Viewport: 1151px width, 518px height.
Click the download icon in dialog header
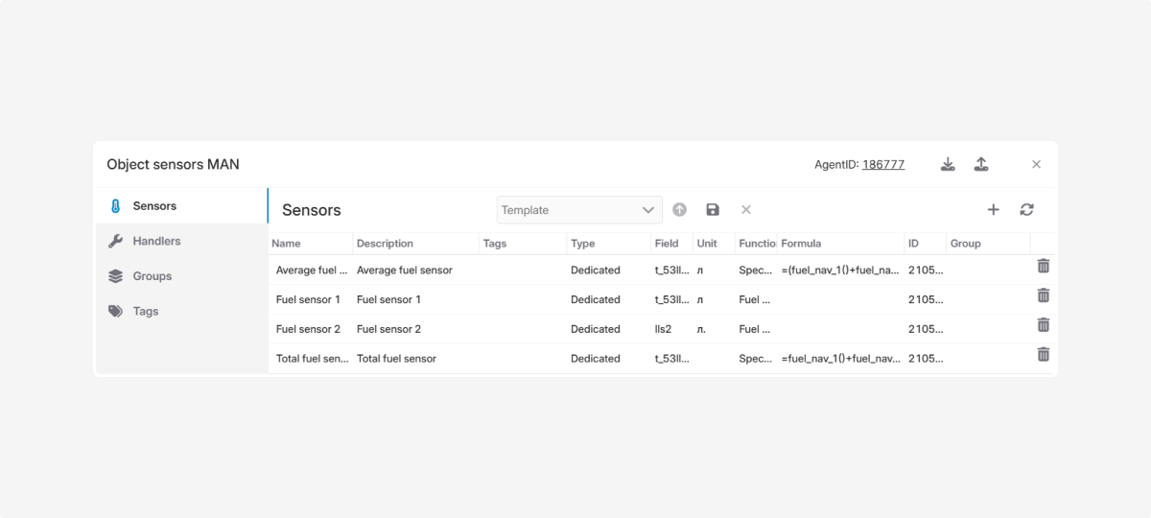(948, 164)
